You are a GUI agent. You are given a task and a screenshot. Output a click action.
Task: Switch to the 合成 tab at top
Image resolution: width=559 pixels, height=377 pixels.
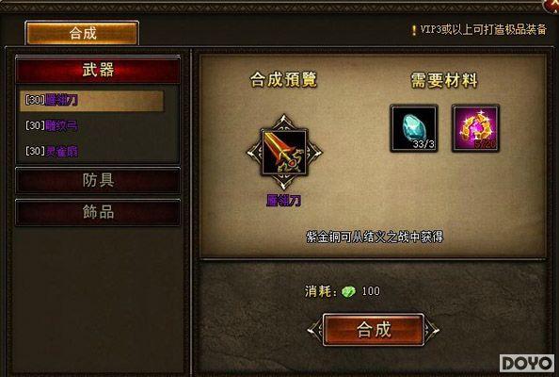click(x=82, y=33)
